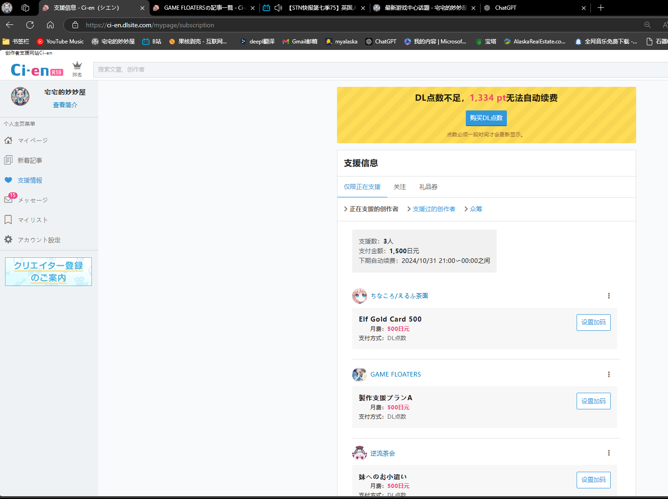
Task: Open ChatGPT bookmark in bookmarks bar
Action: click(381, 42)
